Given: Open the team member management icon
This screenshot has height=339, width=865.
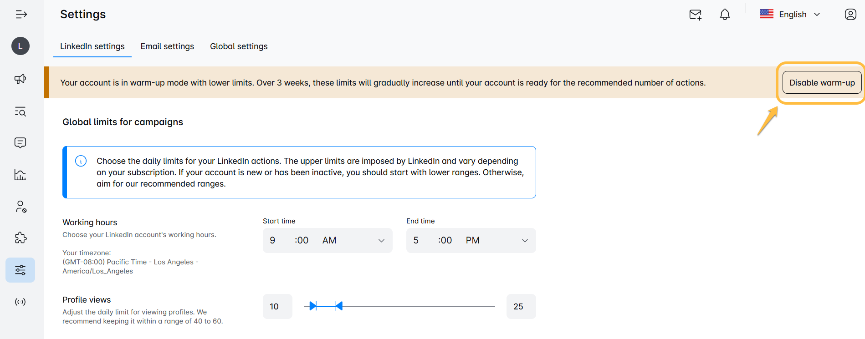Looking at the screenshot, I should point(20,207).
